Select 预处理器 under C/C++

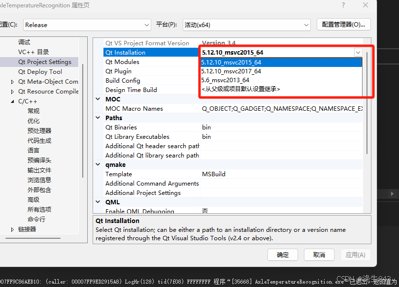coord(39,131)
